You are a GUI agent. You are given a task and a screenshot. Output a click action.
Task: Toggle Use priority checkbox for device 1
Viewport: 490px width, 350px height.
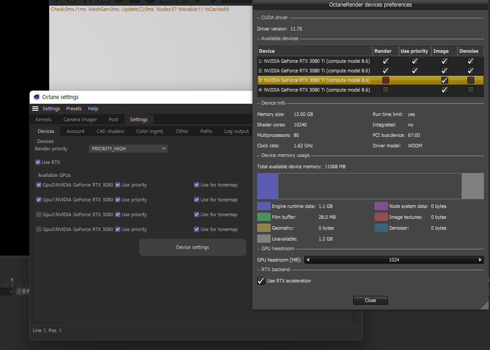click(x=415, y=61)
